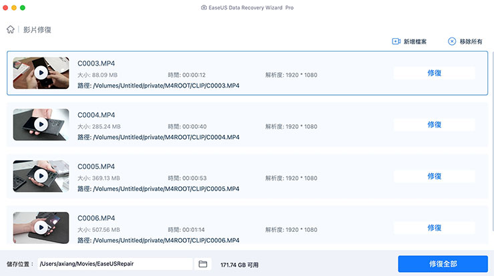Viewport: 494px width, 276px height.
Task: Play the C0005.MP4 preview
Action: (x=41, y=176)
